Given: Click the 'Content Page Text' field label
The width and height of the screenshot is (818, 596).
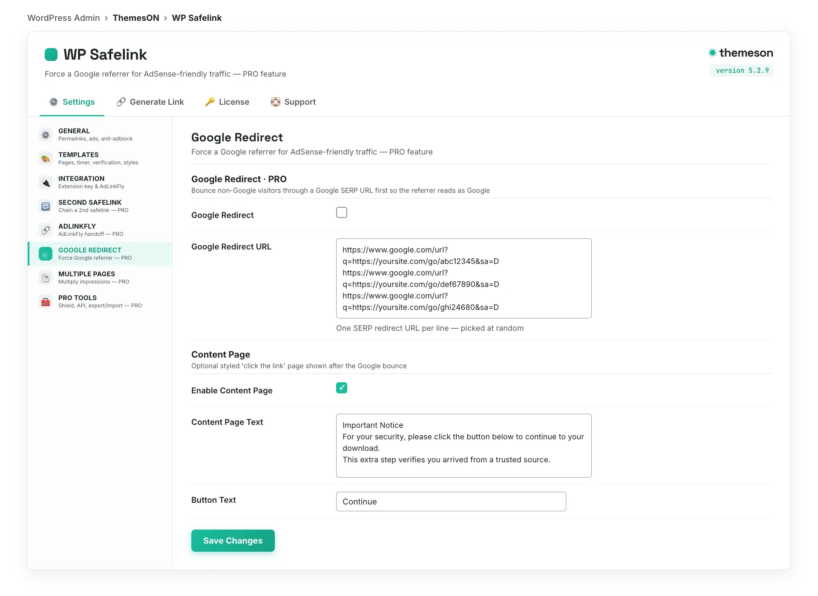Looking at the screenshot, I should pos(227,422).
